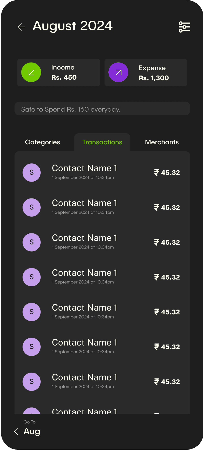The width and height of the screenshot is (203, 450).
Task: Tap the third contact's S avatar
Action: [32, 242]
